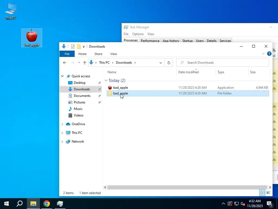
Task: Click the New folder quick access toolbar icon
Action: (79, 46)
